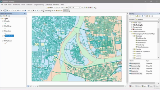Open Connect To Folder in Catalog
Image resolution: width=160 pixels, height=90 pixels.
tap(147, 16)
